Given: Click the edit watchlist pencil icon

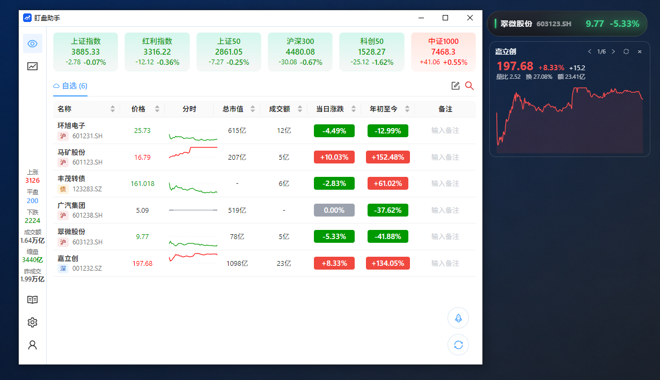Looking at the screenshot, I should coord(456,86).
